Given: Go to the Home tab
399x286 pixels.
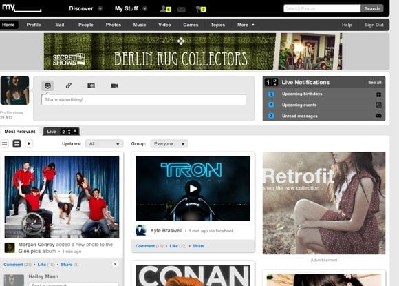Looking at the screenshot, I should [8, 25].
